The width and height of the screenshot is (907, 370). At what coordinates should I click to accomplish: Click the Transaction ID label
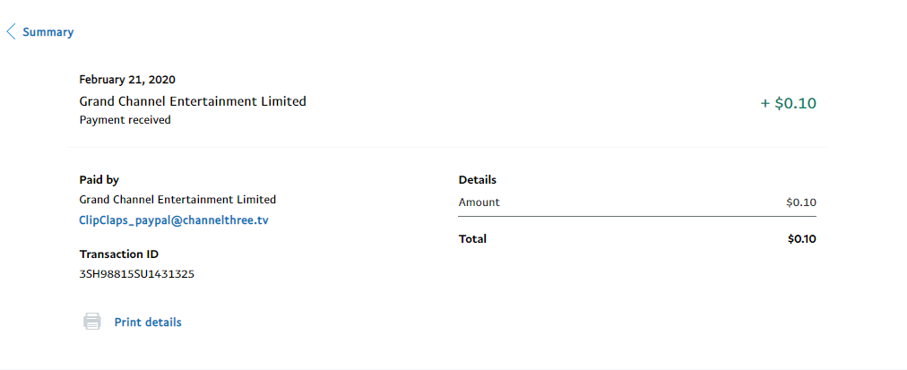click(x=118, y=254)
